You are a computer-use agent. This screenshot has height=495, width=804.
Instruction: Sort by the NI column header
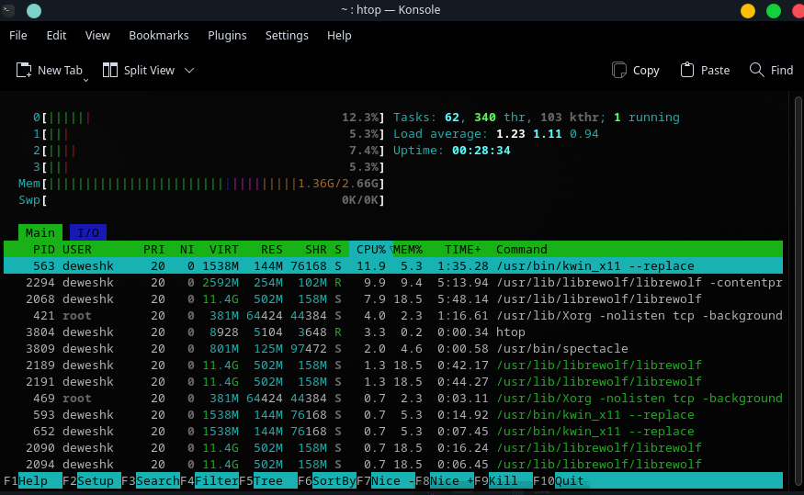[x=187, y=250]
